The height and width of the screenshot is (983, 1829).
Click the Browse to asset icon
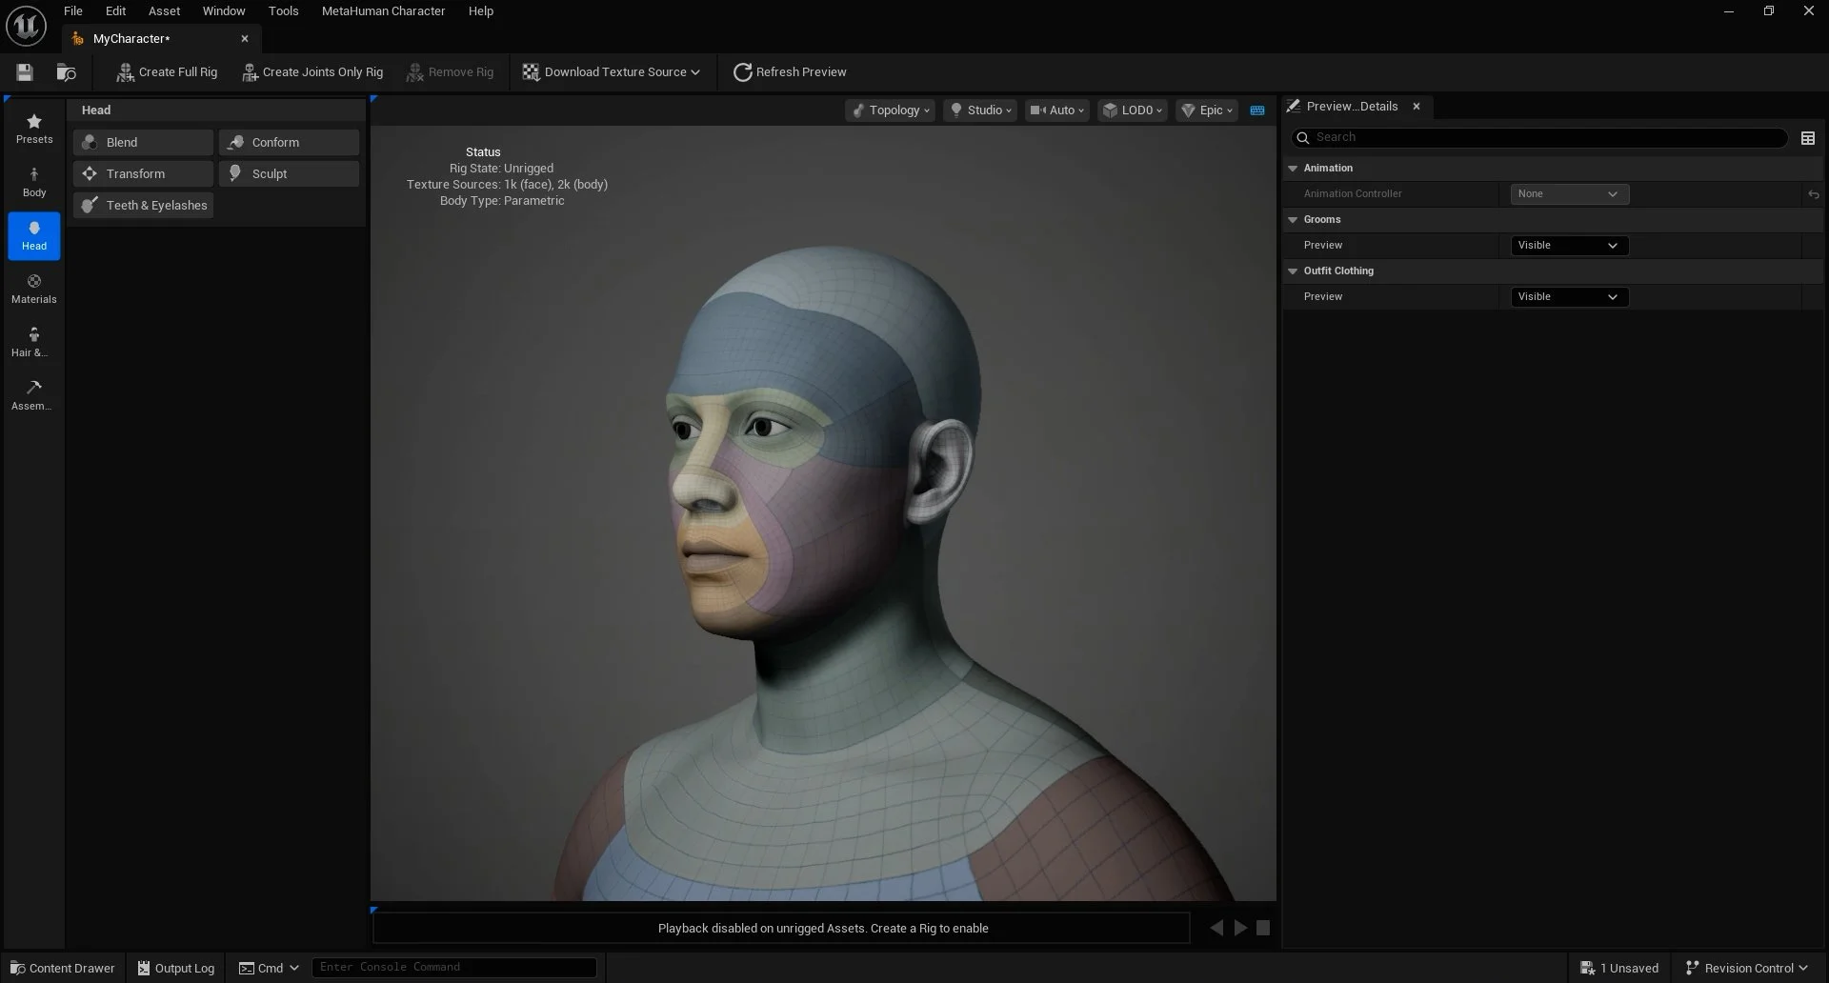pyautogui.click(x=66, y=72)
